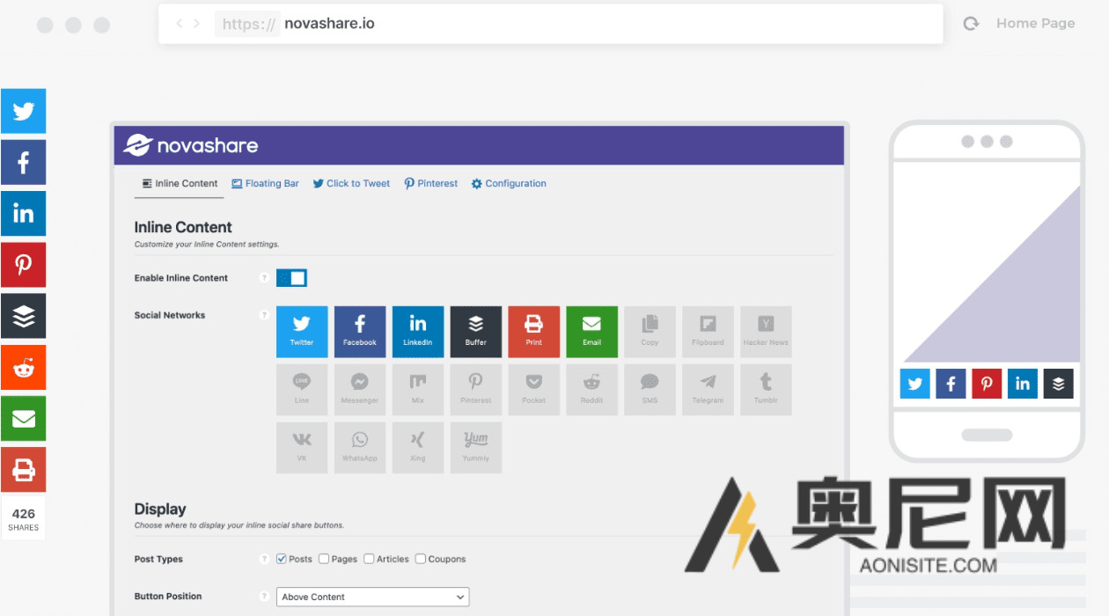Click the Home Page link
Screen dimensions: 1109x616
point(1035,24)
